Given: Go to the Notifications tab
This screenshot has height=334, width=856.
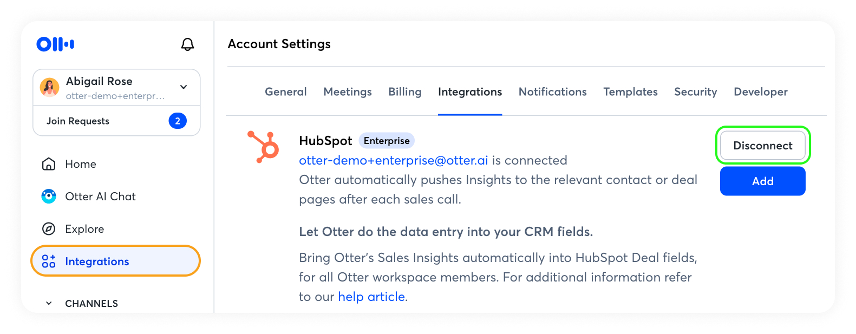Looking at the screenshot, I should click(x=552, y=92).
